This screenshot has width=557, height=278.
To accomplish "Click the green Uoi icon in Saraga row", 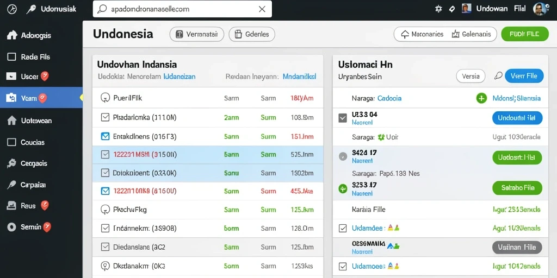I will tap(381, 137).
